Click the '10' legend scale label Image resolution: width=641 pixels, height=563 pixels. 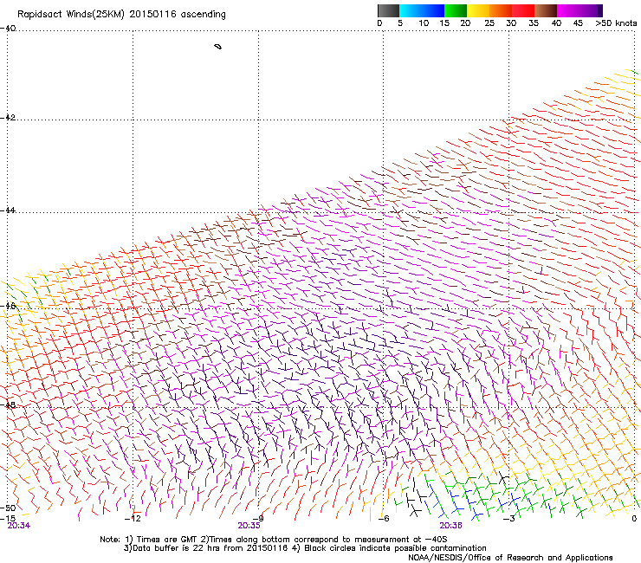point(424,23)
